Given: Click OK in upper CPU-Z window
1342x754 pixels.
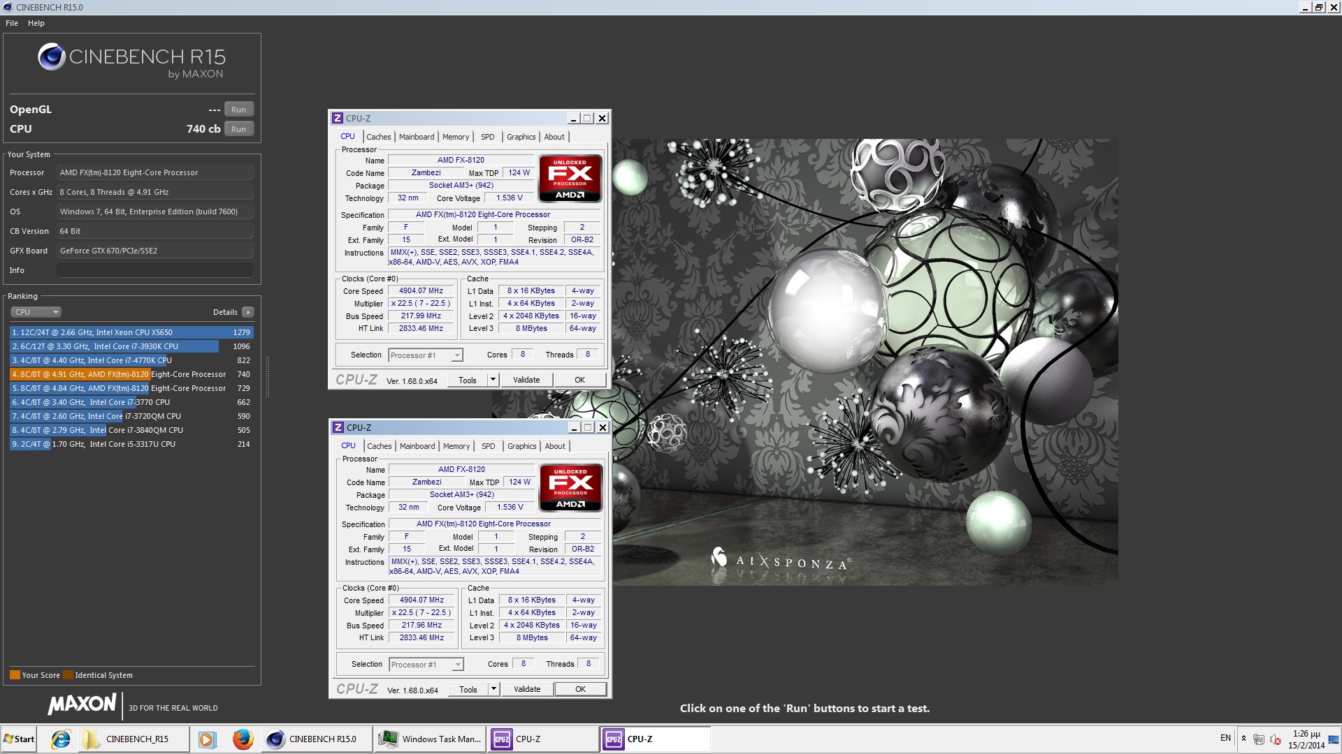Looking at the screenshot, I should [x=579, y=380].
